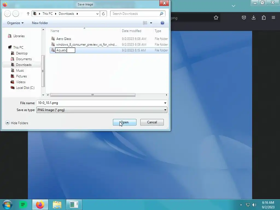The height and width of the screenshot is (210, 280).
Task: Open the Help question mark icon
Action: pyautogui.click(x=162, y=23)
